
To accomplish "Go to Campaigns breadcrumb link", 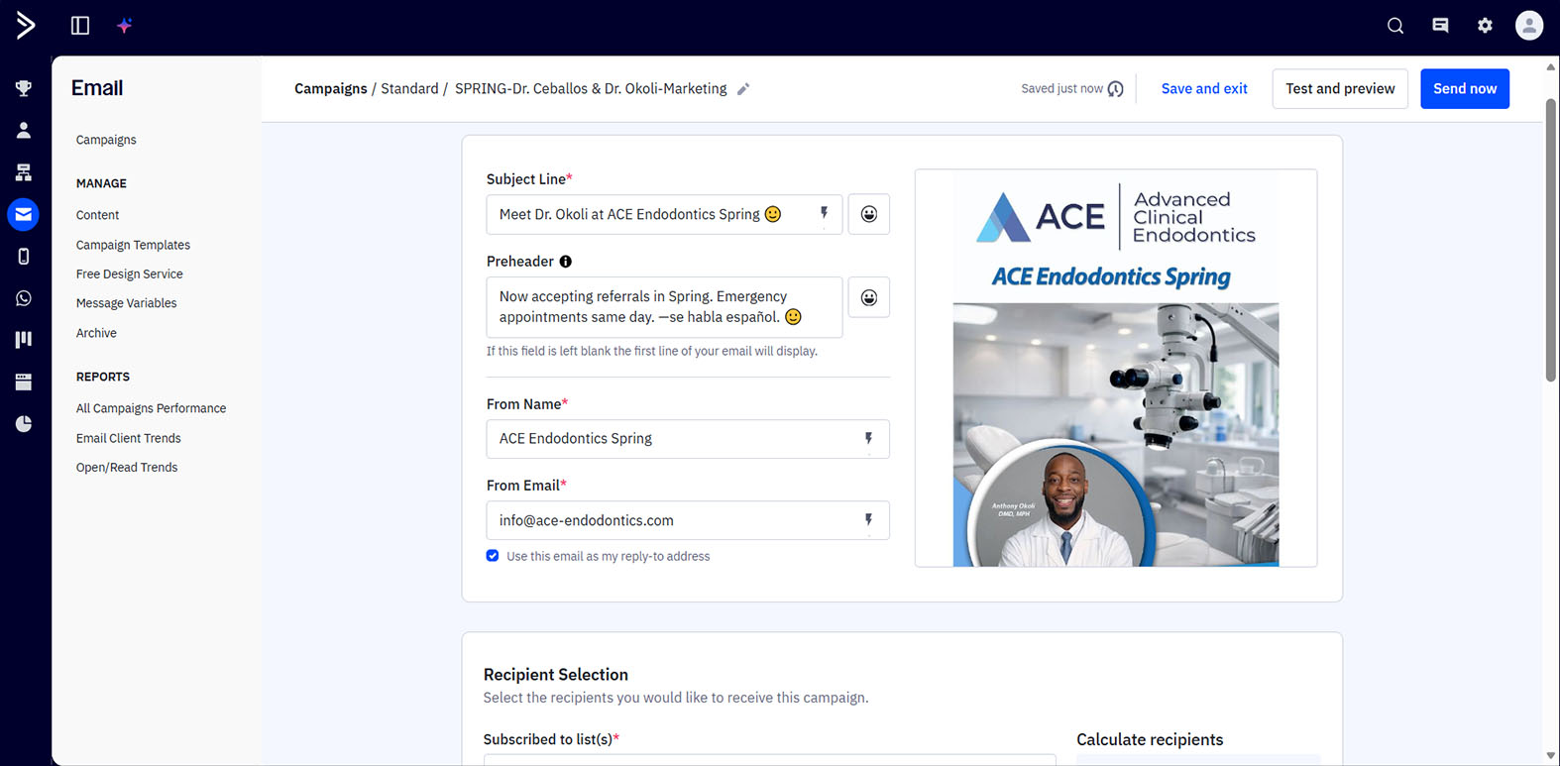I will pos(331,89).
